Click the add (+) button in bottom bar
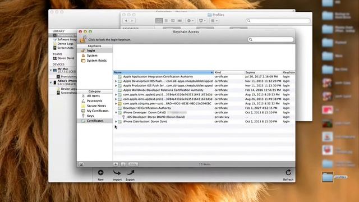 tap(116, 164)
